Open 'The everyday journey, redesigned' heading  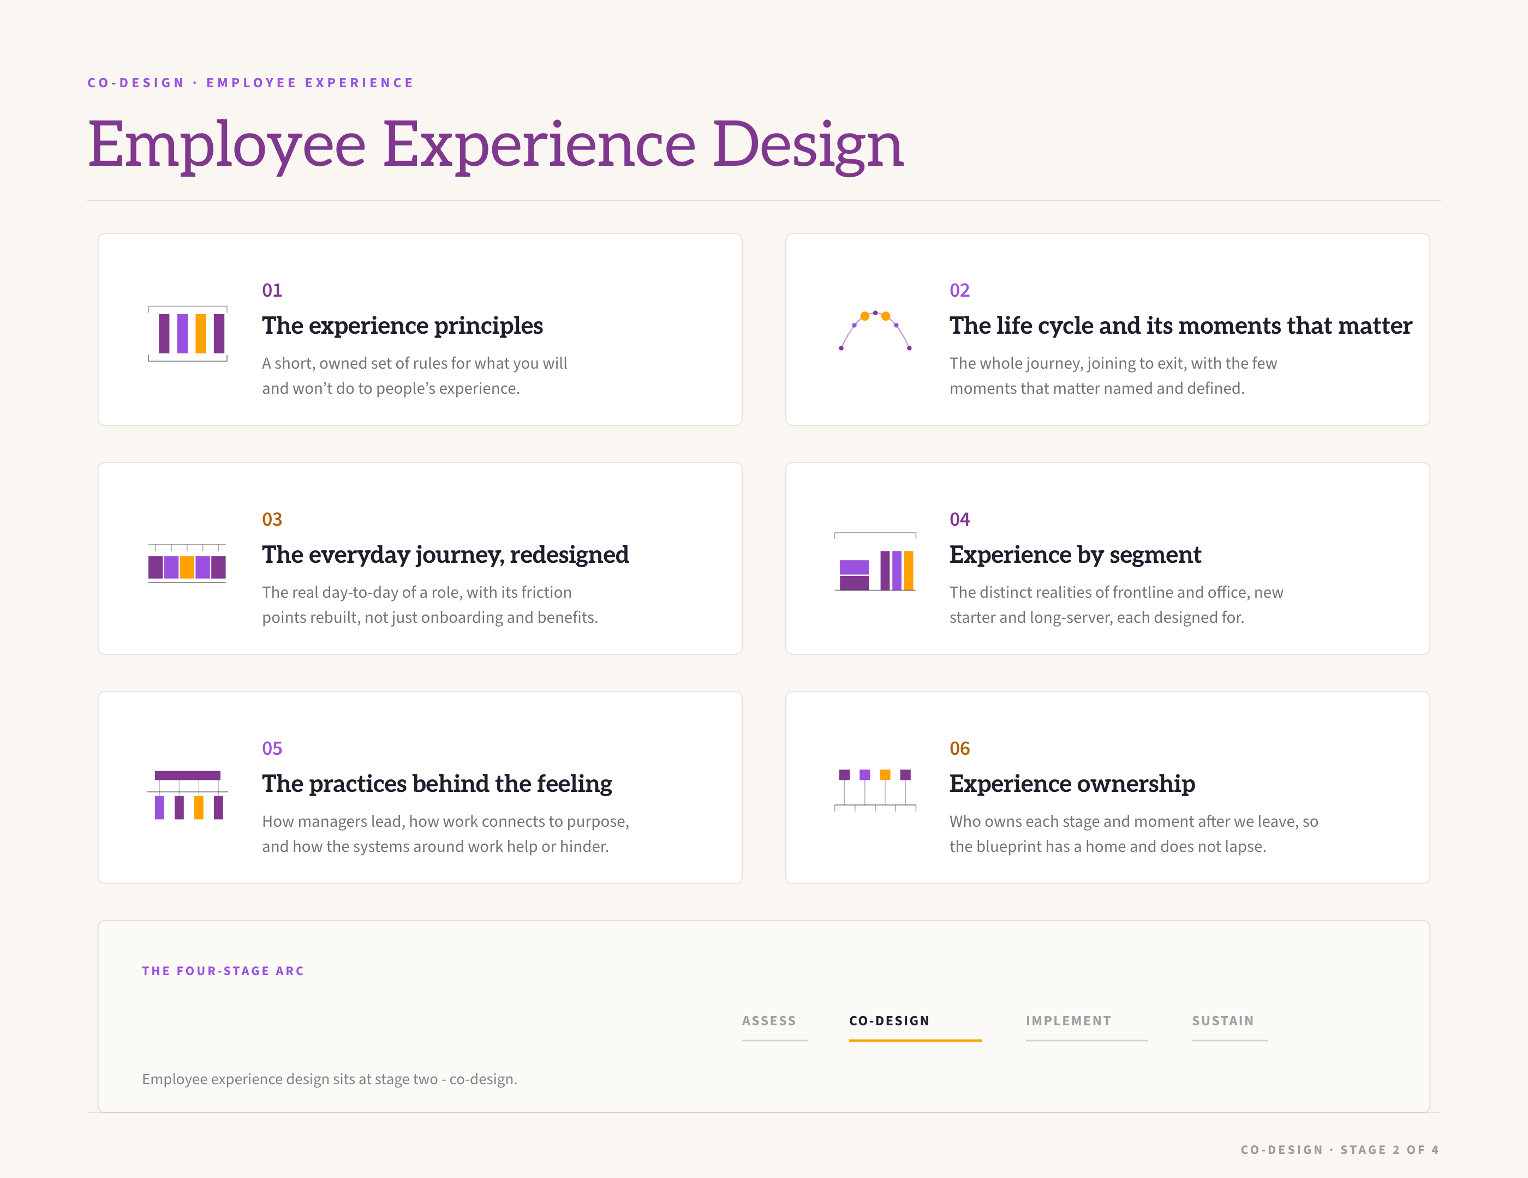pyautogui.click(x=445, y=555)
